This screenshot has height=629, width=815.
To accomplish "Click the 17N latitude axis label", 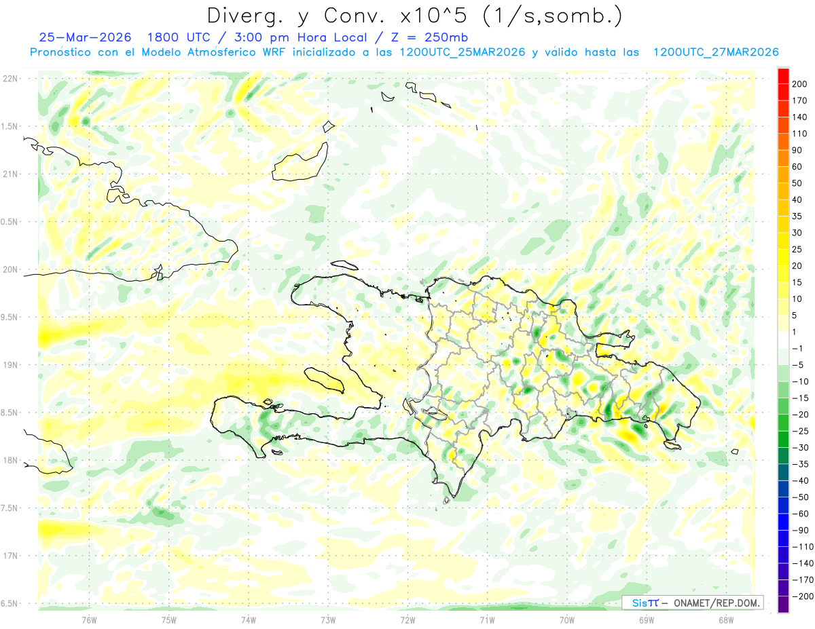I will [10, 556].
